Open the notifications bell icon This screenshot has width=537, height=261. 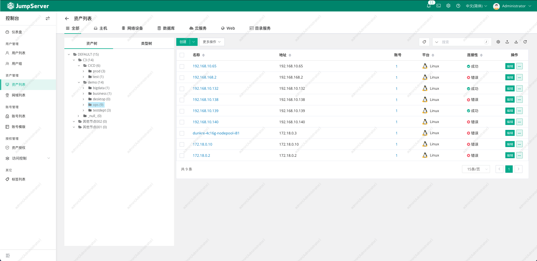428,6
